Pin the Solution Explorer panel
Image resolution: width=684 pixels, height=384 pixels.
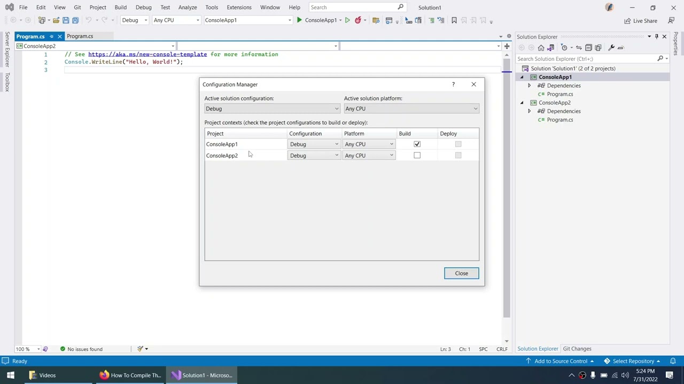657,37
